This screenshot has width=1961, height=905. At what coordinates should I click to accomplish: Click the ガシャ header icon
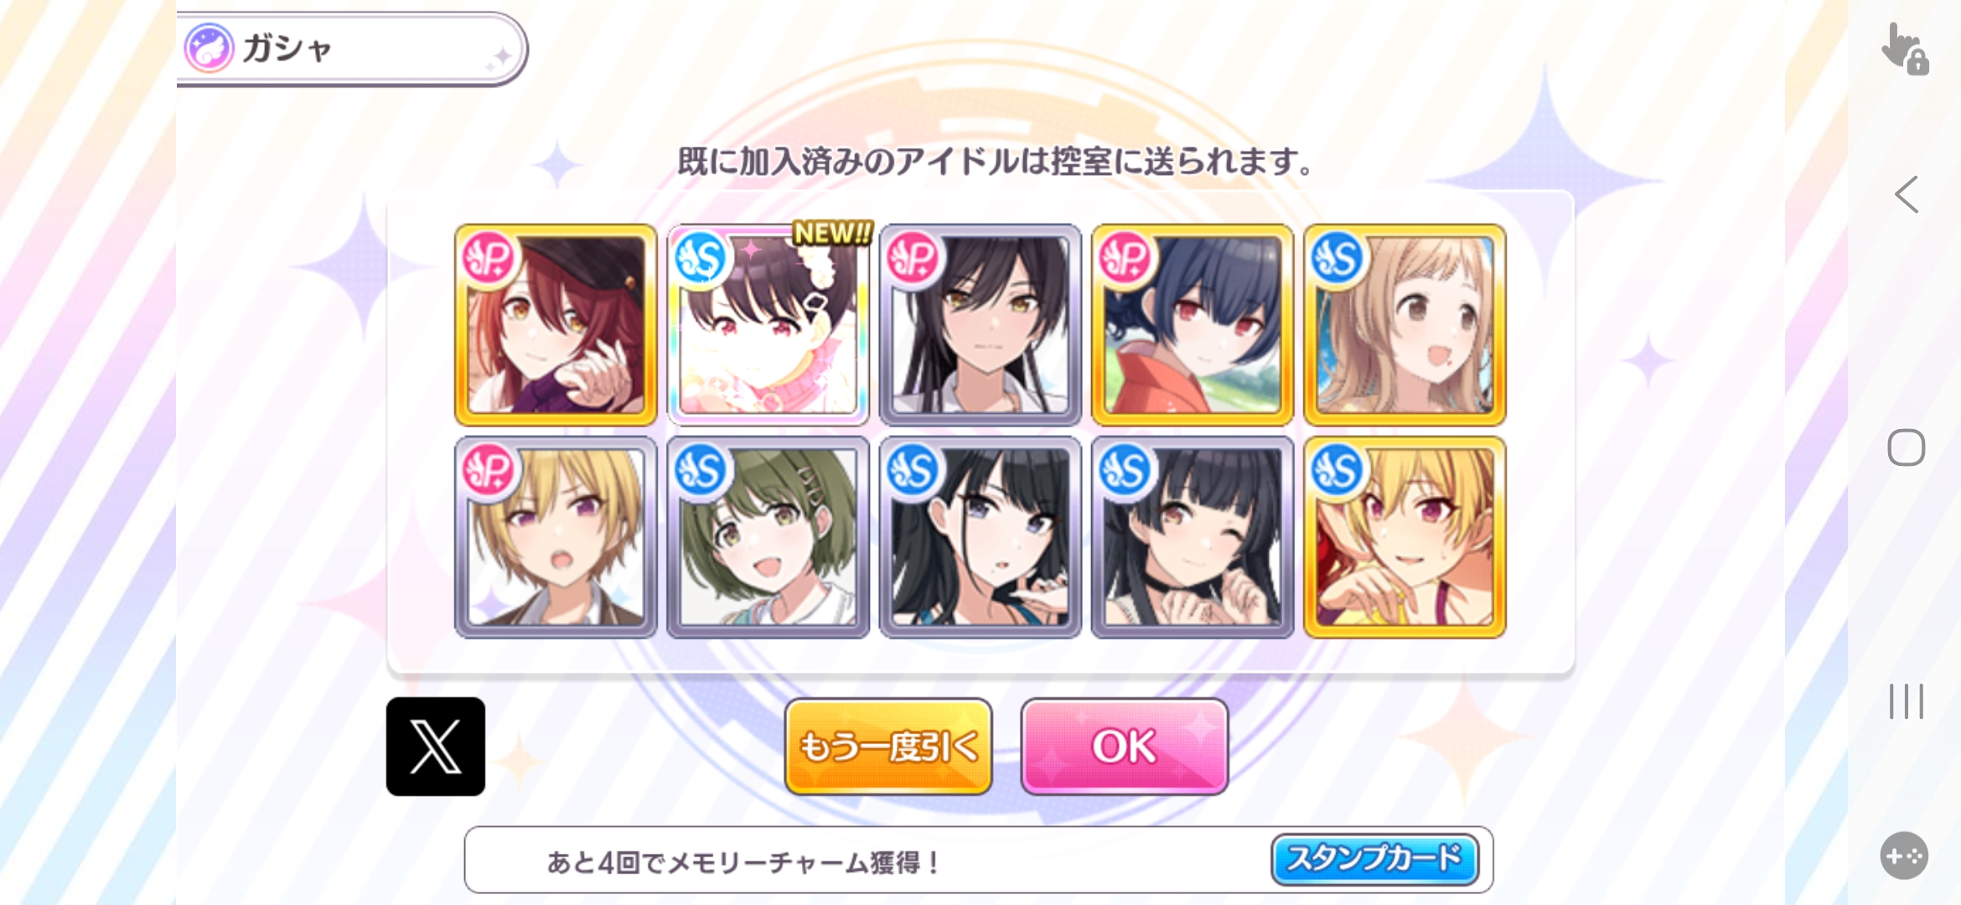[x=208, y=48]
